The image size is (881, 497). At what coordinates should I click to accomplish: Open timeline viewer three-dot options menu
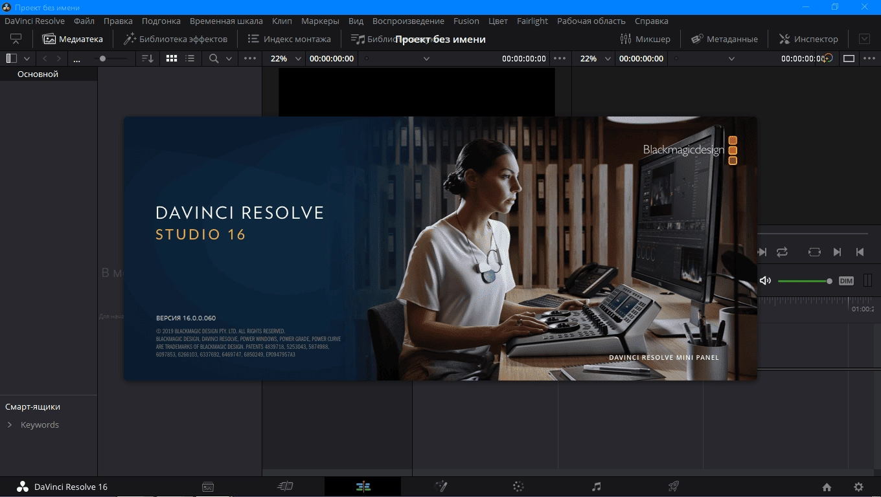point(869,58)
